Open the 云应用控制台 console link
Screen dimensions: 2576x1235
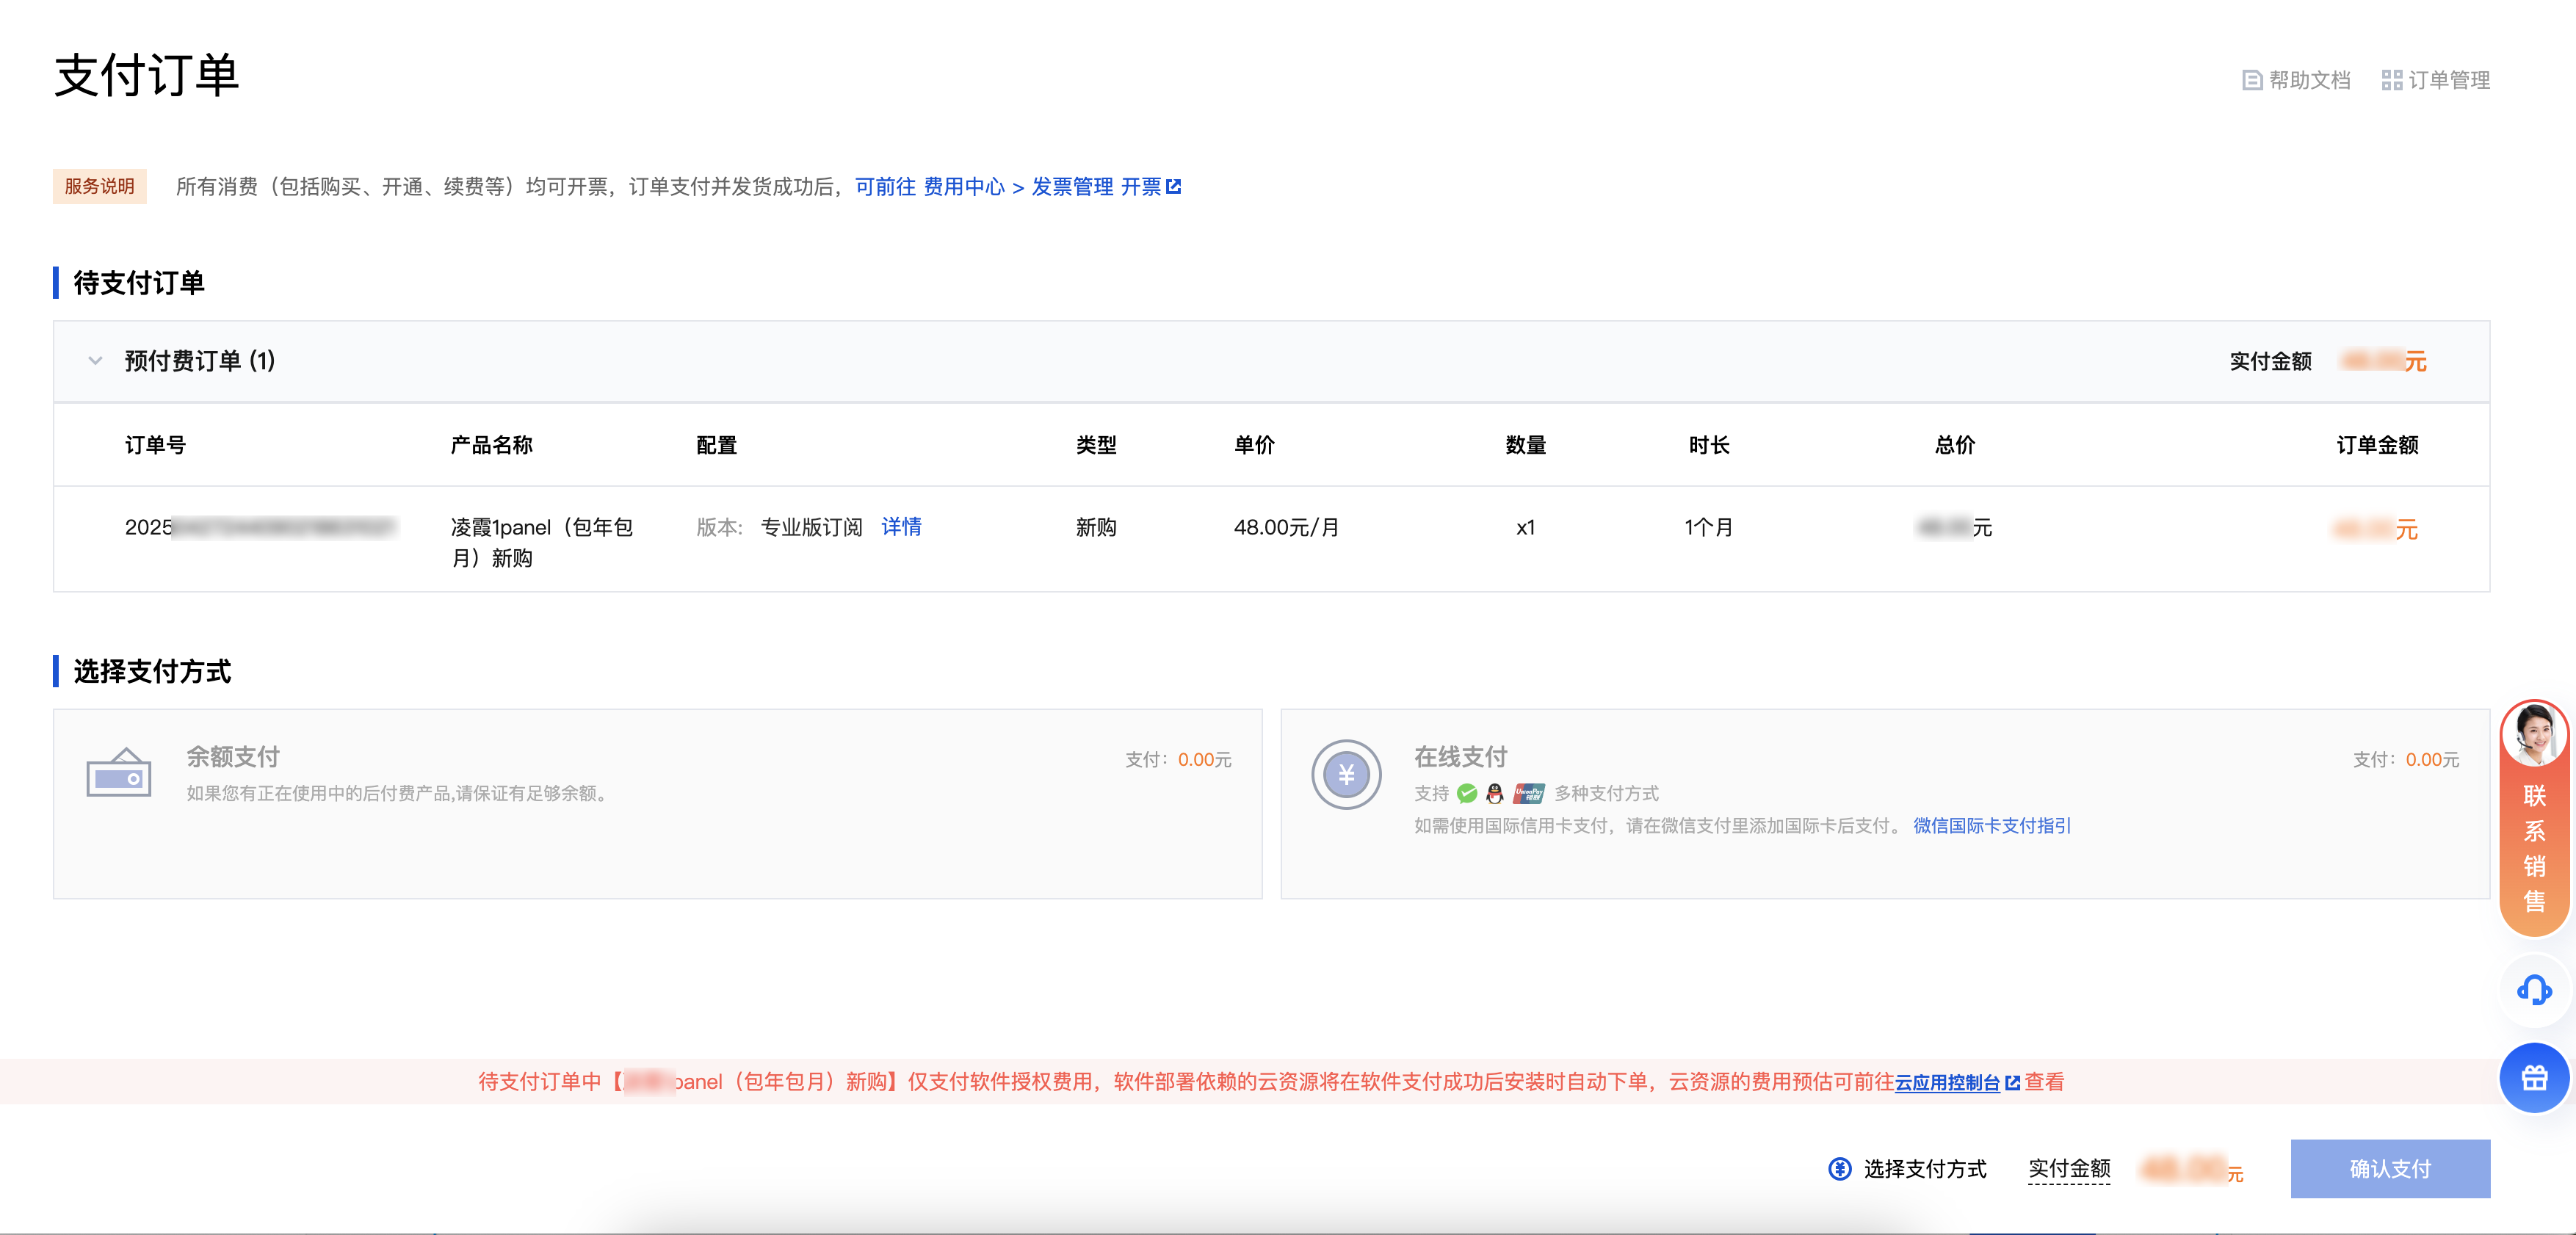(1947, 1082)
